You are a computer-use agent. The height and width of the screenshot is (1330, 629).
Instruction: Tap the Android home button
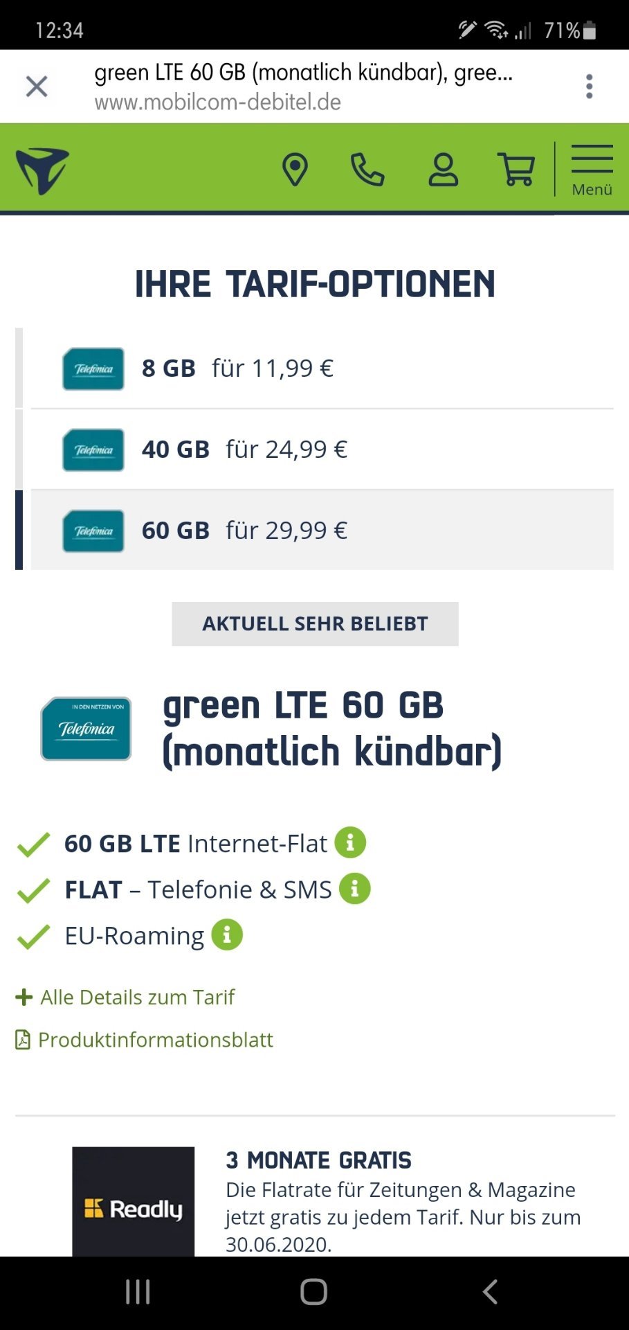click(x=314, y=1292)
